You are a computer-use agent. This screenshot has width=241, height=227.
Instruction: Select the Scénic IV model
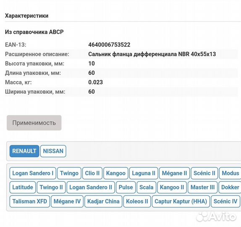225,201
